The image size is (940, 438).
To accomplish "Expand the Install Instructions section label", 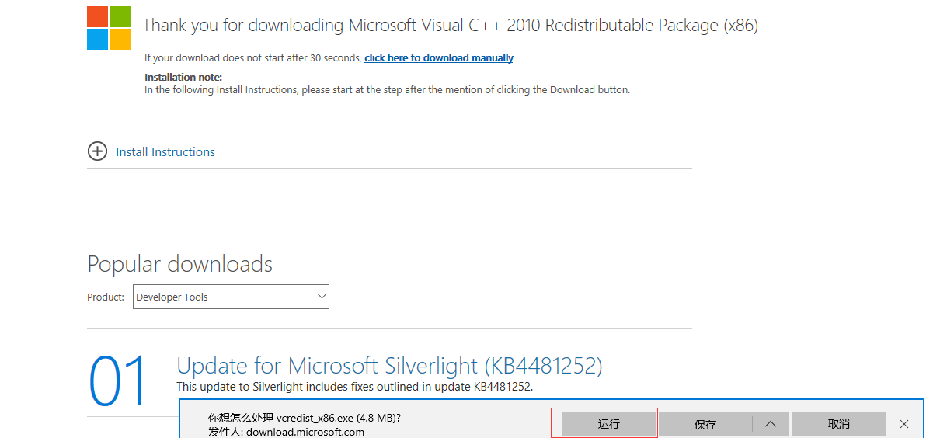I will (x=165, y=152).
